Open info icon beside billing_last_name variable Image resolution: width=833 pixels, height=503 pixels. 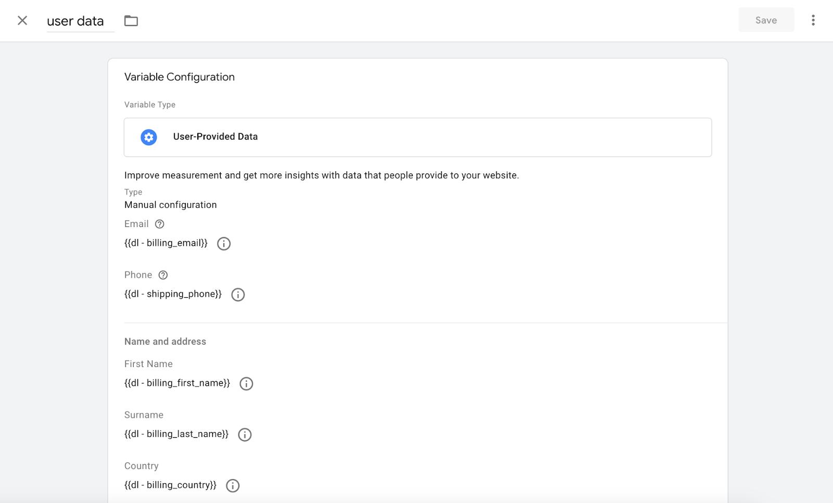[245, 435]
